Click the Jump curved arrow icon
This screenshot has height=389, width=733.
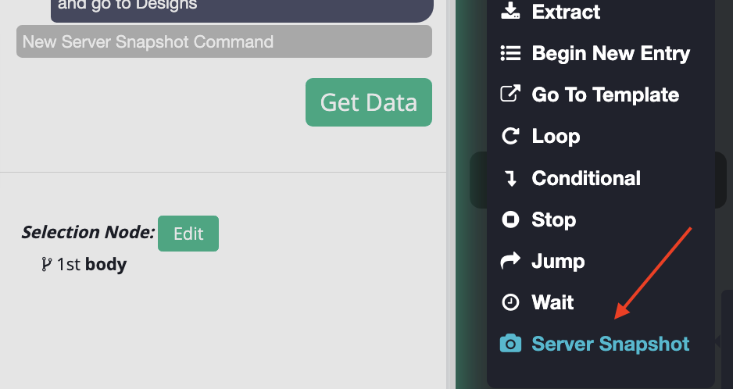tap(510, 261)
